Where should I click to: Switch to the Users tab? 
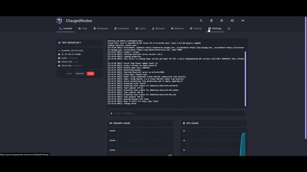coord(141,29)
